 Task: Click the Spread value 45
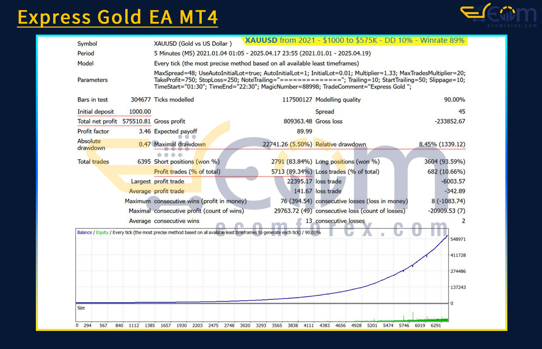(462, 112)
